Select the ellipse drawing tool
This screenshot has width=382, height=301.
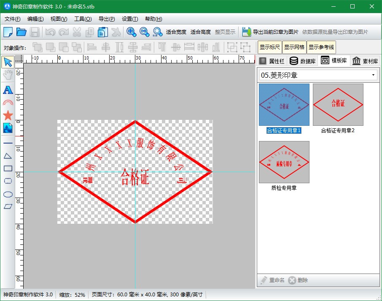pos(8,194)
